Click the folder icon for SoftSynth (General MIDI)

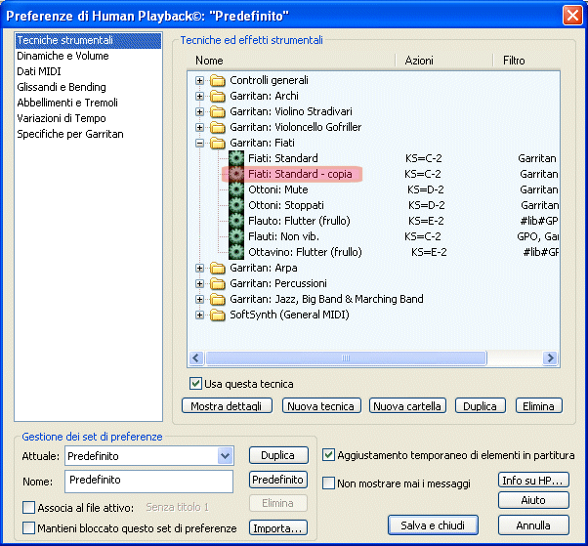pos(218,315)
